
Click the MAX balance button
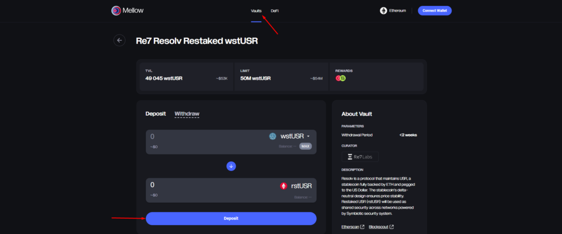pos(305,146)
